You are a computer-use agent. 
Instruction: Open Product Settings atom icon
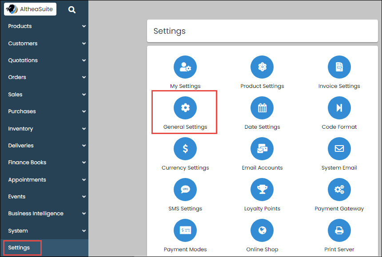tap(262, 67)
